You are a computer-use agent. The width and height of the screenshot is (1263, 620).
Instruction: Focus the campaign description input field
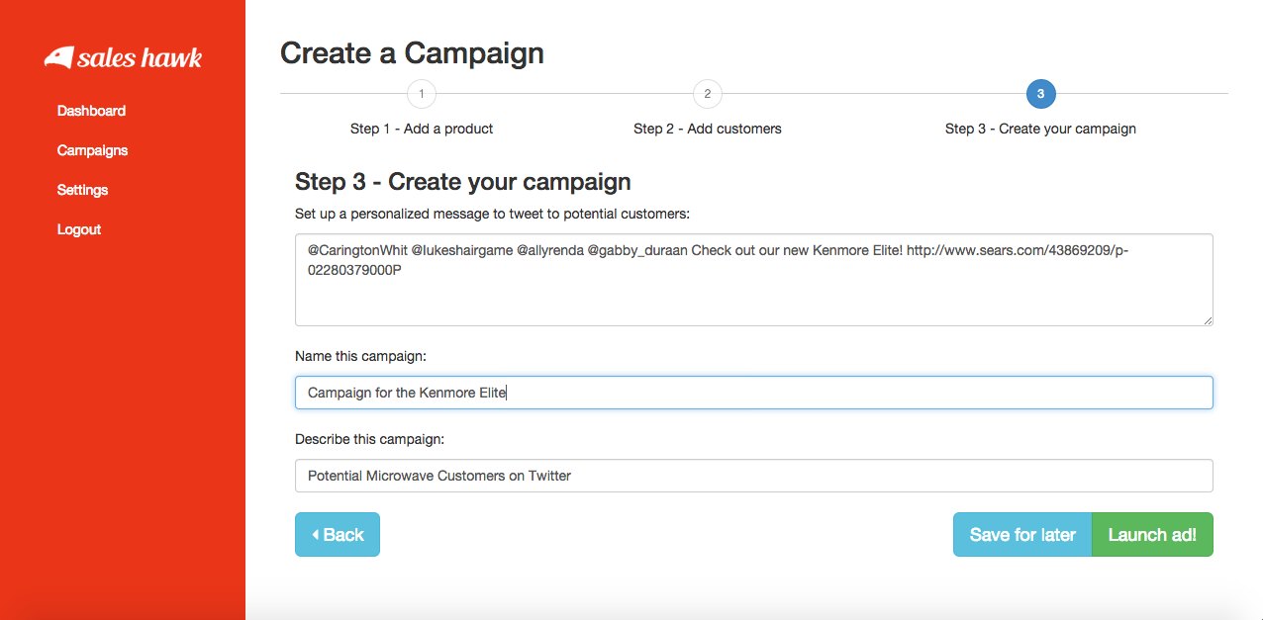[x=753, y=476]
